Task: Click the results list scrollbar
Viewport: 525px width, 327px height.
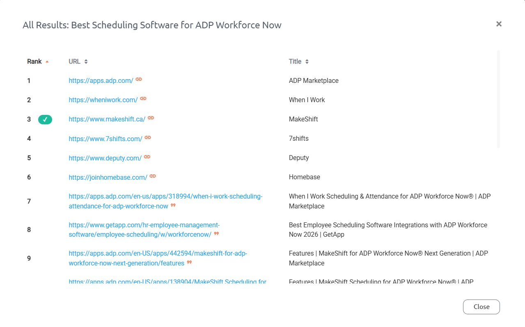Action: point(498,99)
